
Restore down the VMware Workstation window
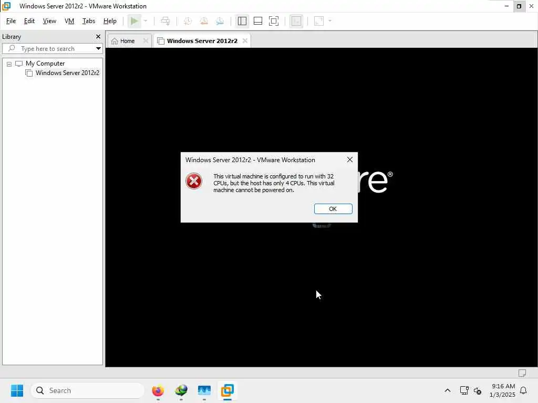(x=519, y=6)
